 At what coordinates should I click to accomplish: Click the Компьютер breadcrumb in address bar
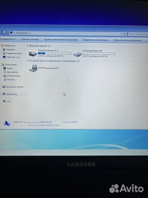point(22,33)
